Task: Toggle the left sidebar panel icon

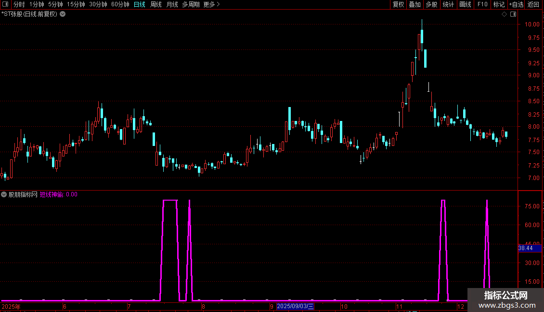Action: pyautogui.click(x=5, y=4)
